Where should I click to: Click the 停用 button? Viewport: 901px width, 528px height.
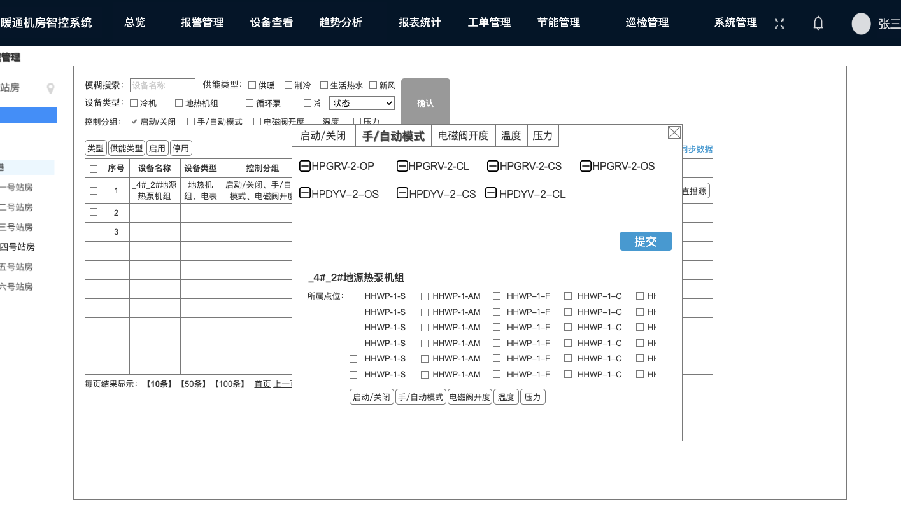(x=181, y=148)
